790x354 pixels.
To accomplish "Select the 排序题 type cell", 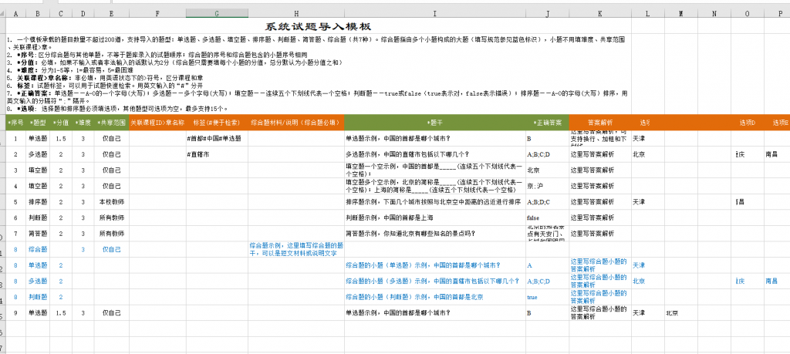I will coord(38,202).
